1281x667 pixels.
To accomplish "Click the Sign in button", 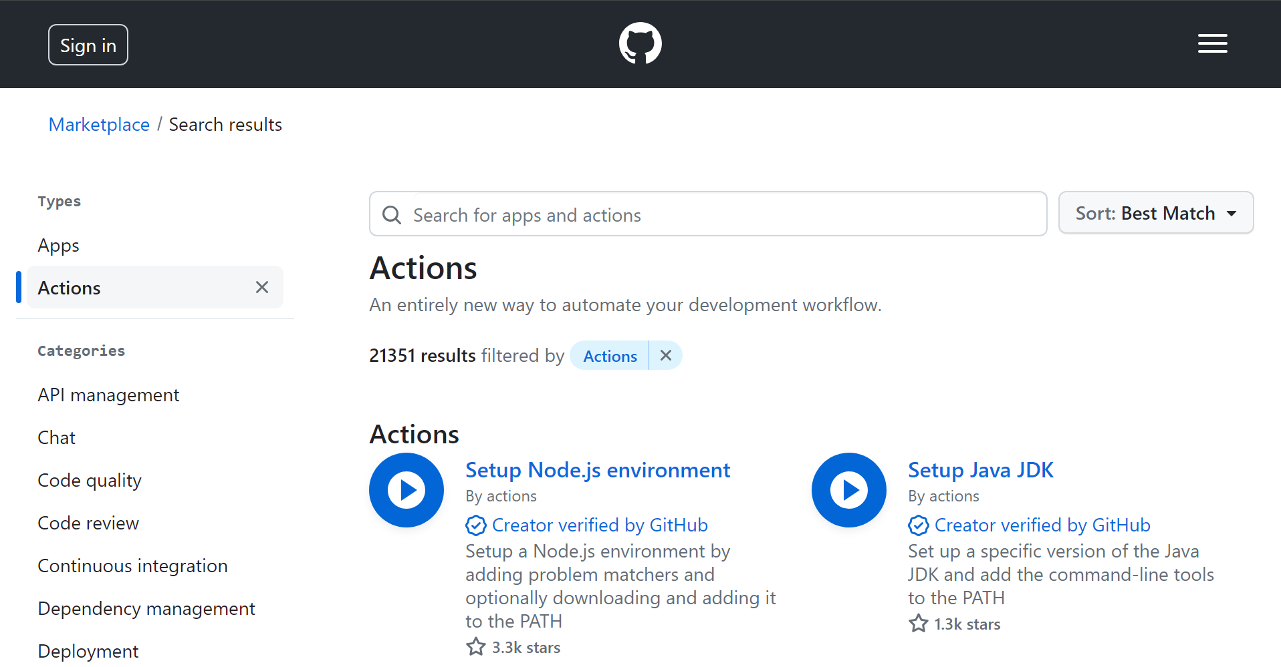I will coord(88,45).
